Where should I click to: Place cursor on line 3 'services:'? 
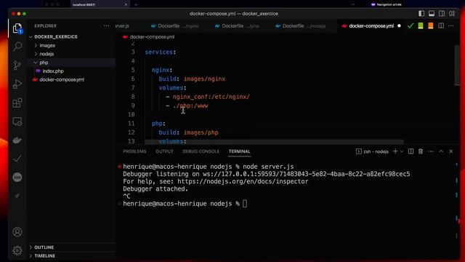[160, 52]
